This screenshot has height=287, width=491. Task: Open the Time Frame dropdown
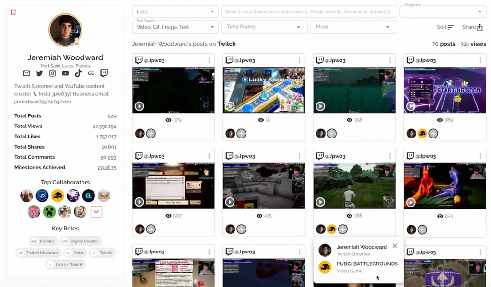point(264,27)
